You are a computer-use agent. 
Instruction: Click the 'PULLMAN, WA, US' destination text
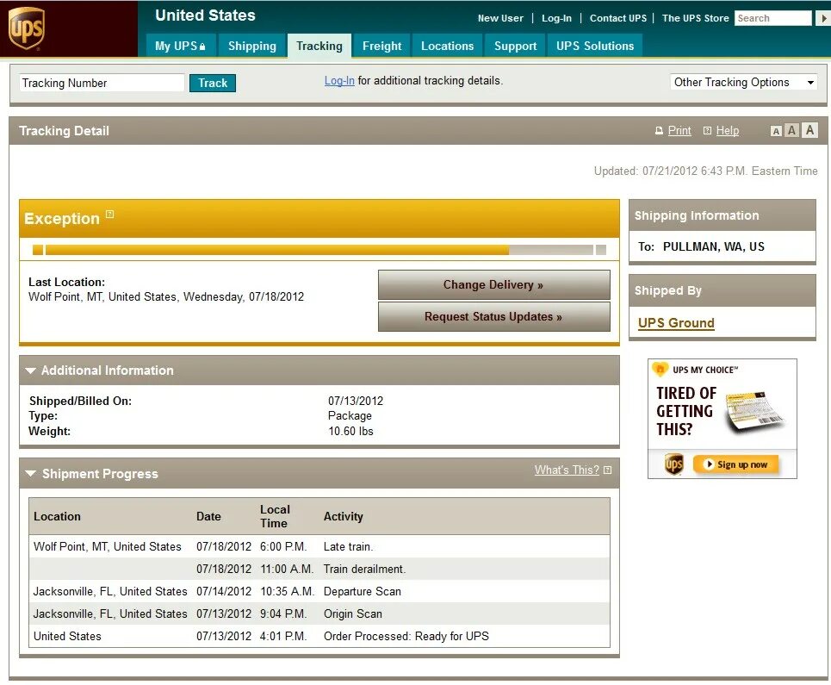[x=713, y=246]
